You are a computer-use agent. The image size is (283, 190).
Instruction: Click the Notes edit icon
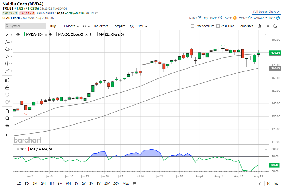[x=199, y=18]
